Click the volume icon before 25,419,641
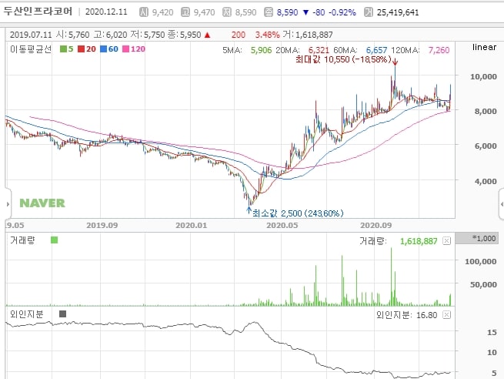Image resolution: width=504 pixels, height=379 pixels. 369,12
